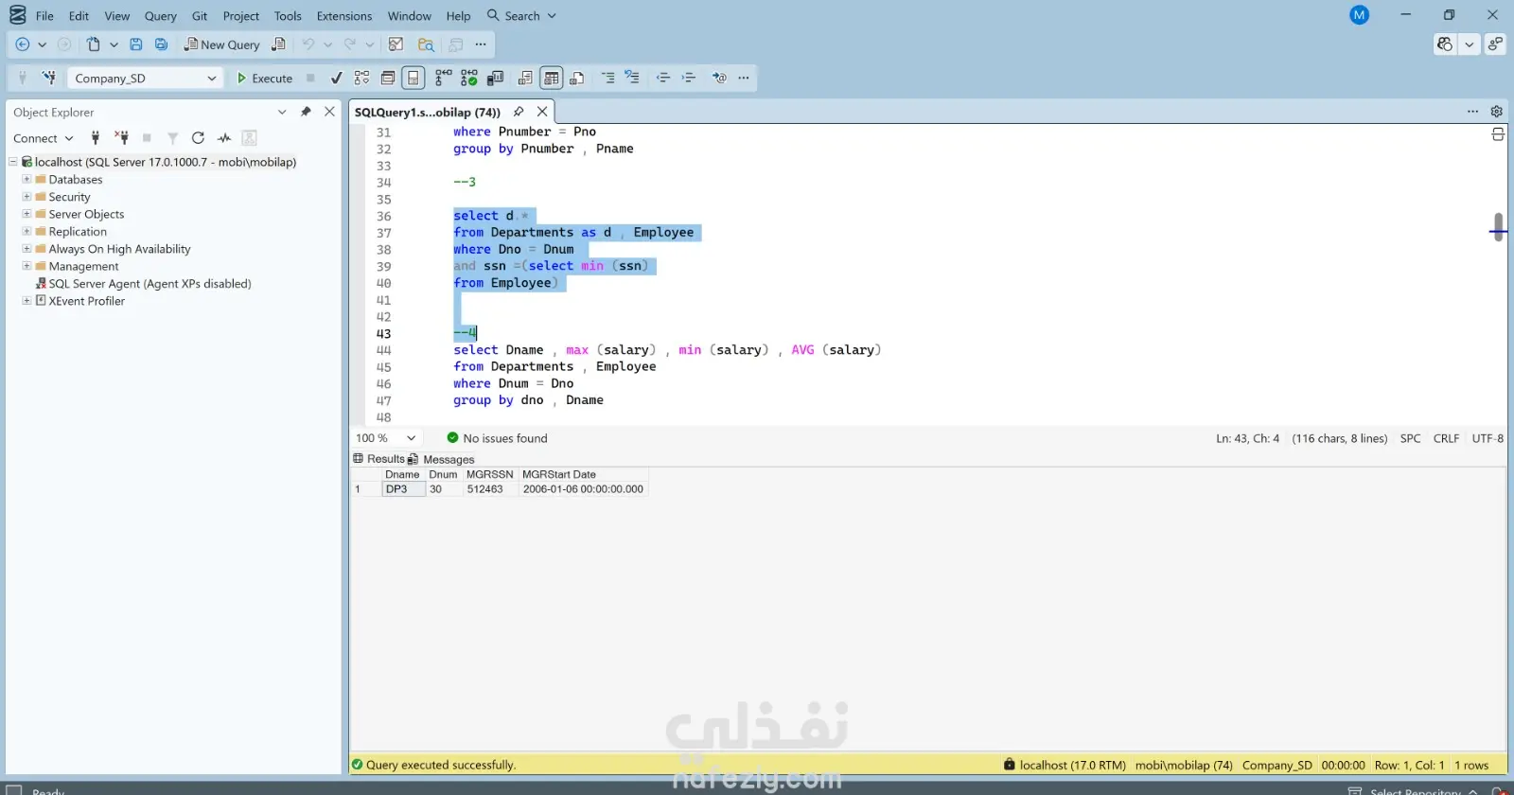Viewport: 1514px width, 795px height.
Task: Parse the query with the checkmark icon
Action: (x=336, y=78)
